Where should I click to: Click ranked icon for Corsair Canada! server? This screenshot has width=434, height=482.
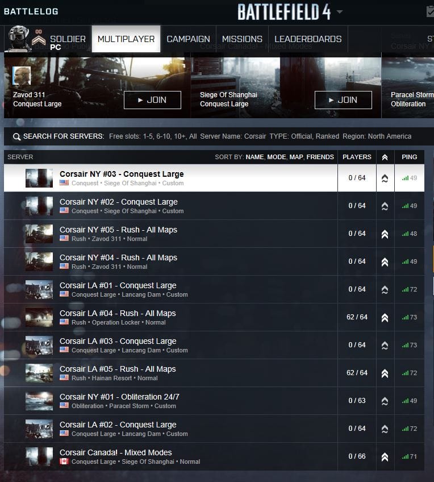(x=385, y=457)
